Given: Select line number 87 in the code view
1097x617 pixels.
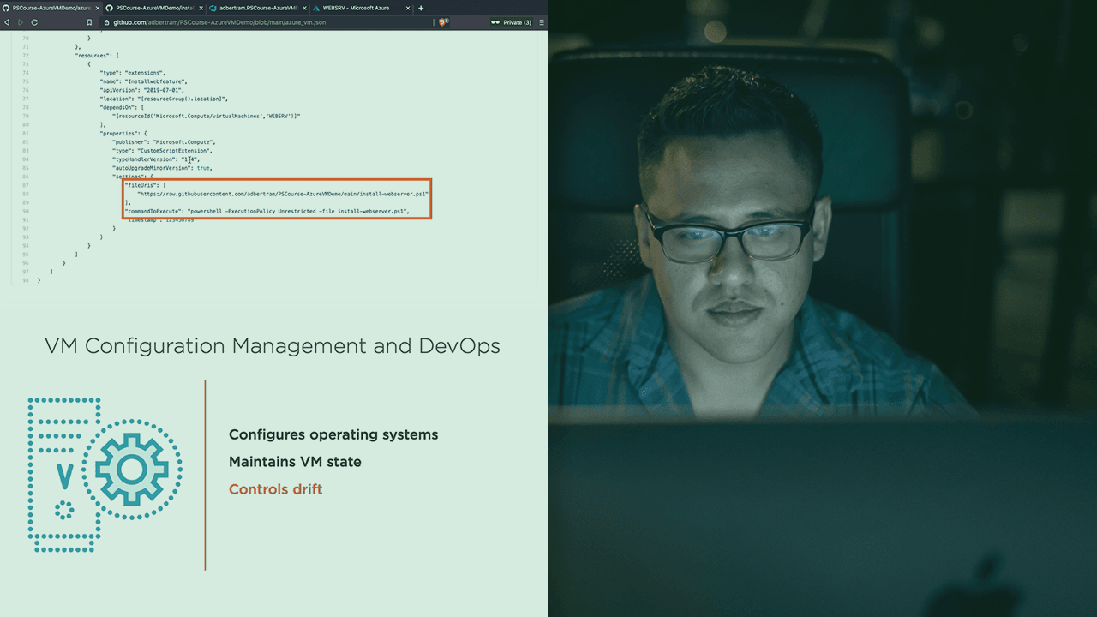Looking at the screenshot, I should [x=25, y=185].
